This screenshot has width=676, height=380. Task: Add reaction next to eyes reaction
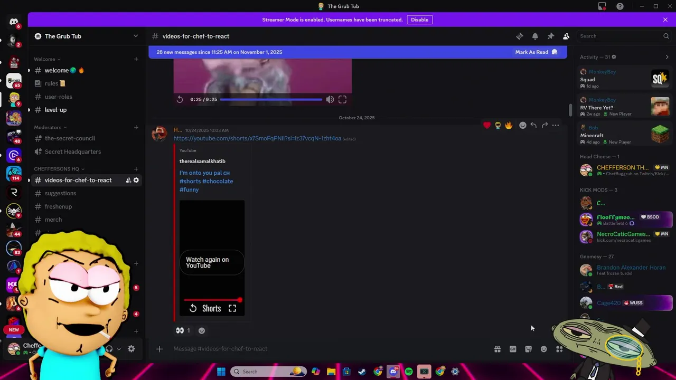(x=202, y=330)
